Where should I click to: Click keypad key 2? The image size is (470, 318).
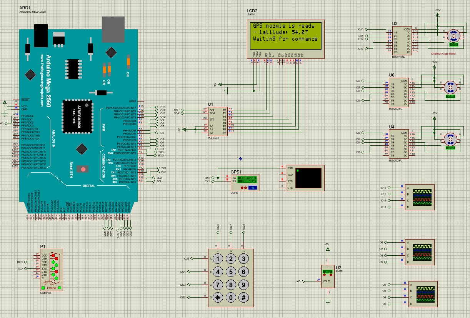click(231, 259)
